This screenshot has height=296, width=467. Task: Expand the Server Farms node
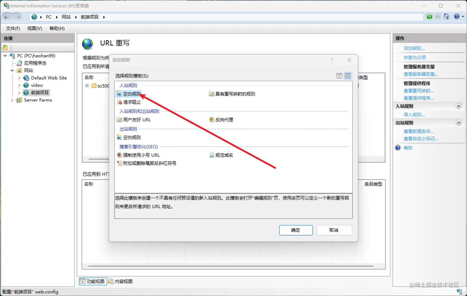(x=12, y=100)
